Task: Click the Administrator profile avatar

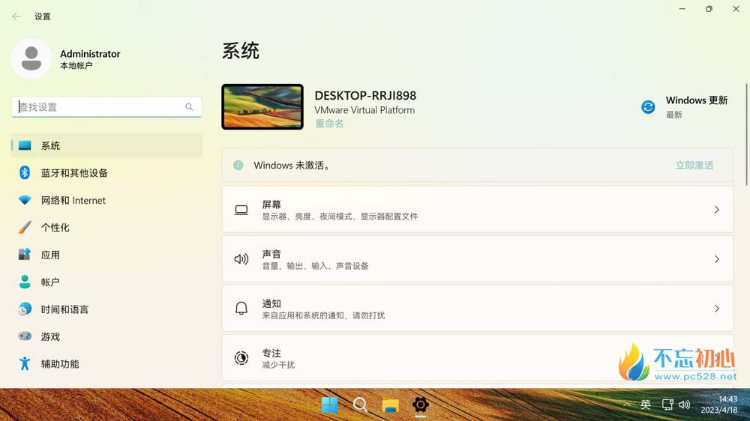Action: [31, 59]
